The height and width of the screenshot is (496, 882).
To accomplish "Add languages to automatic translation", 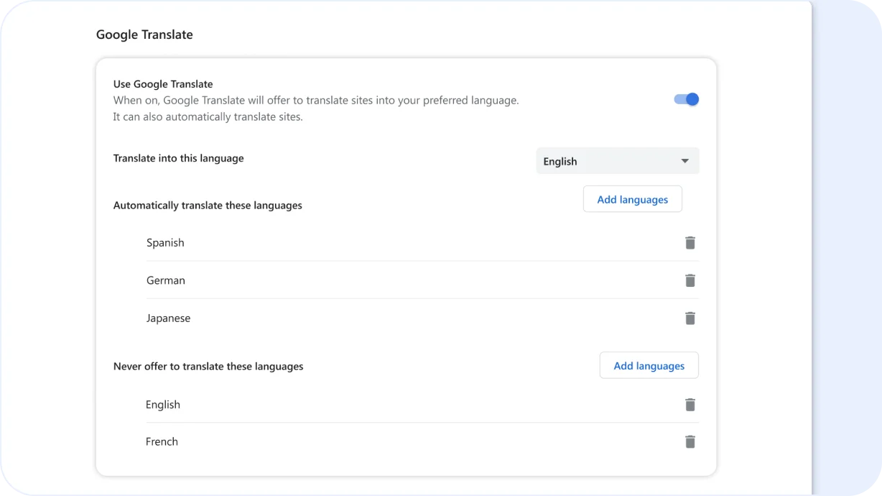I will pyautogui.click(x=632, y=199).
